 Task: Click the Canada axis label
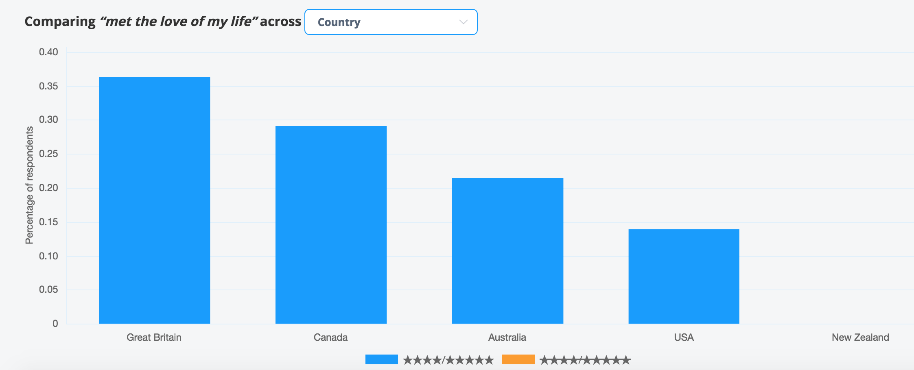tap(330, 337)
